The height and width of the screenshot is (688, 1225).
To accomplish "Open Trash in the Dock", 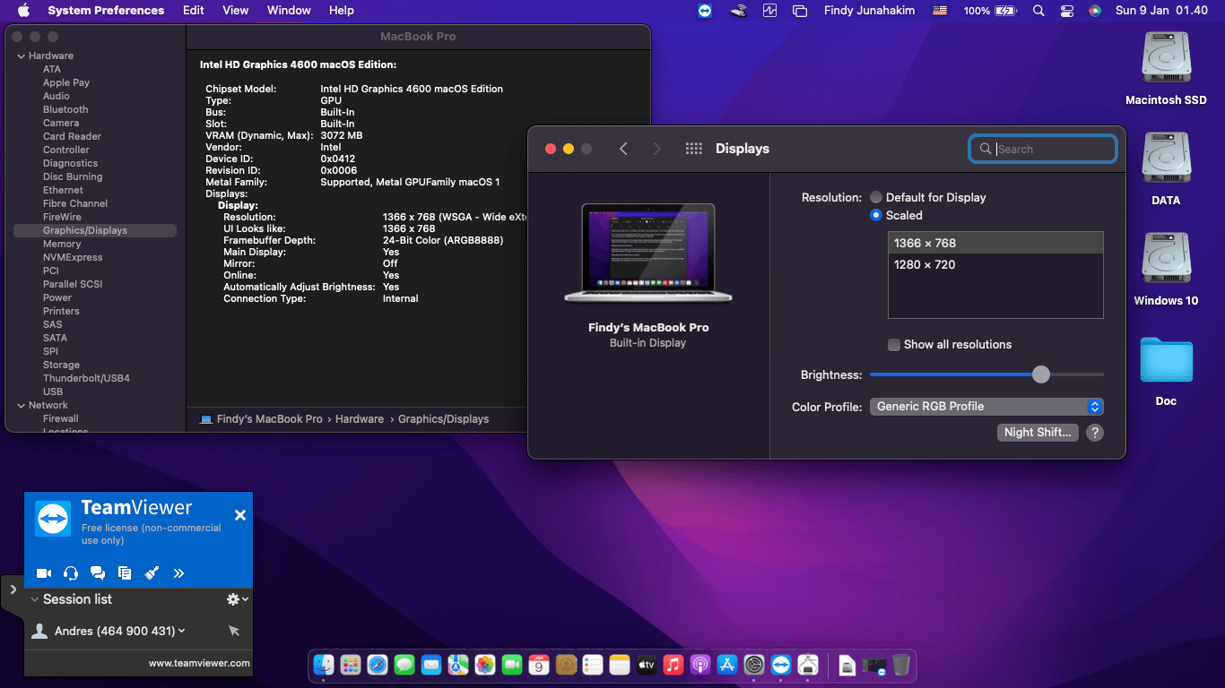I will 901,665.
